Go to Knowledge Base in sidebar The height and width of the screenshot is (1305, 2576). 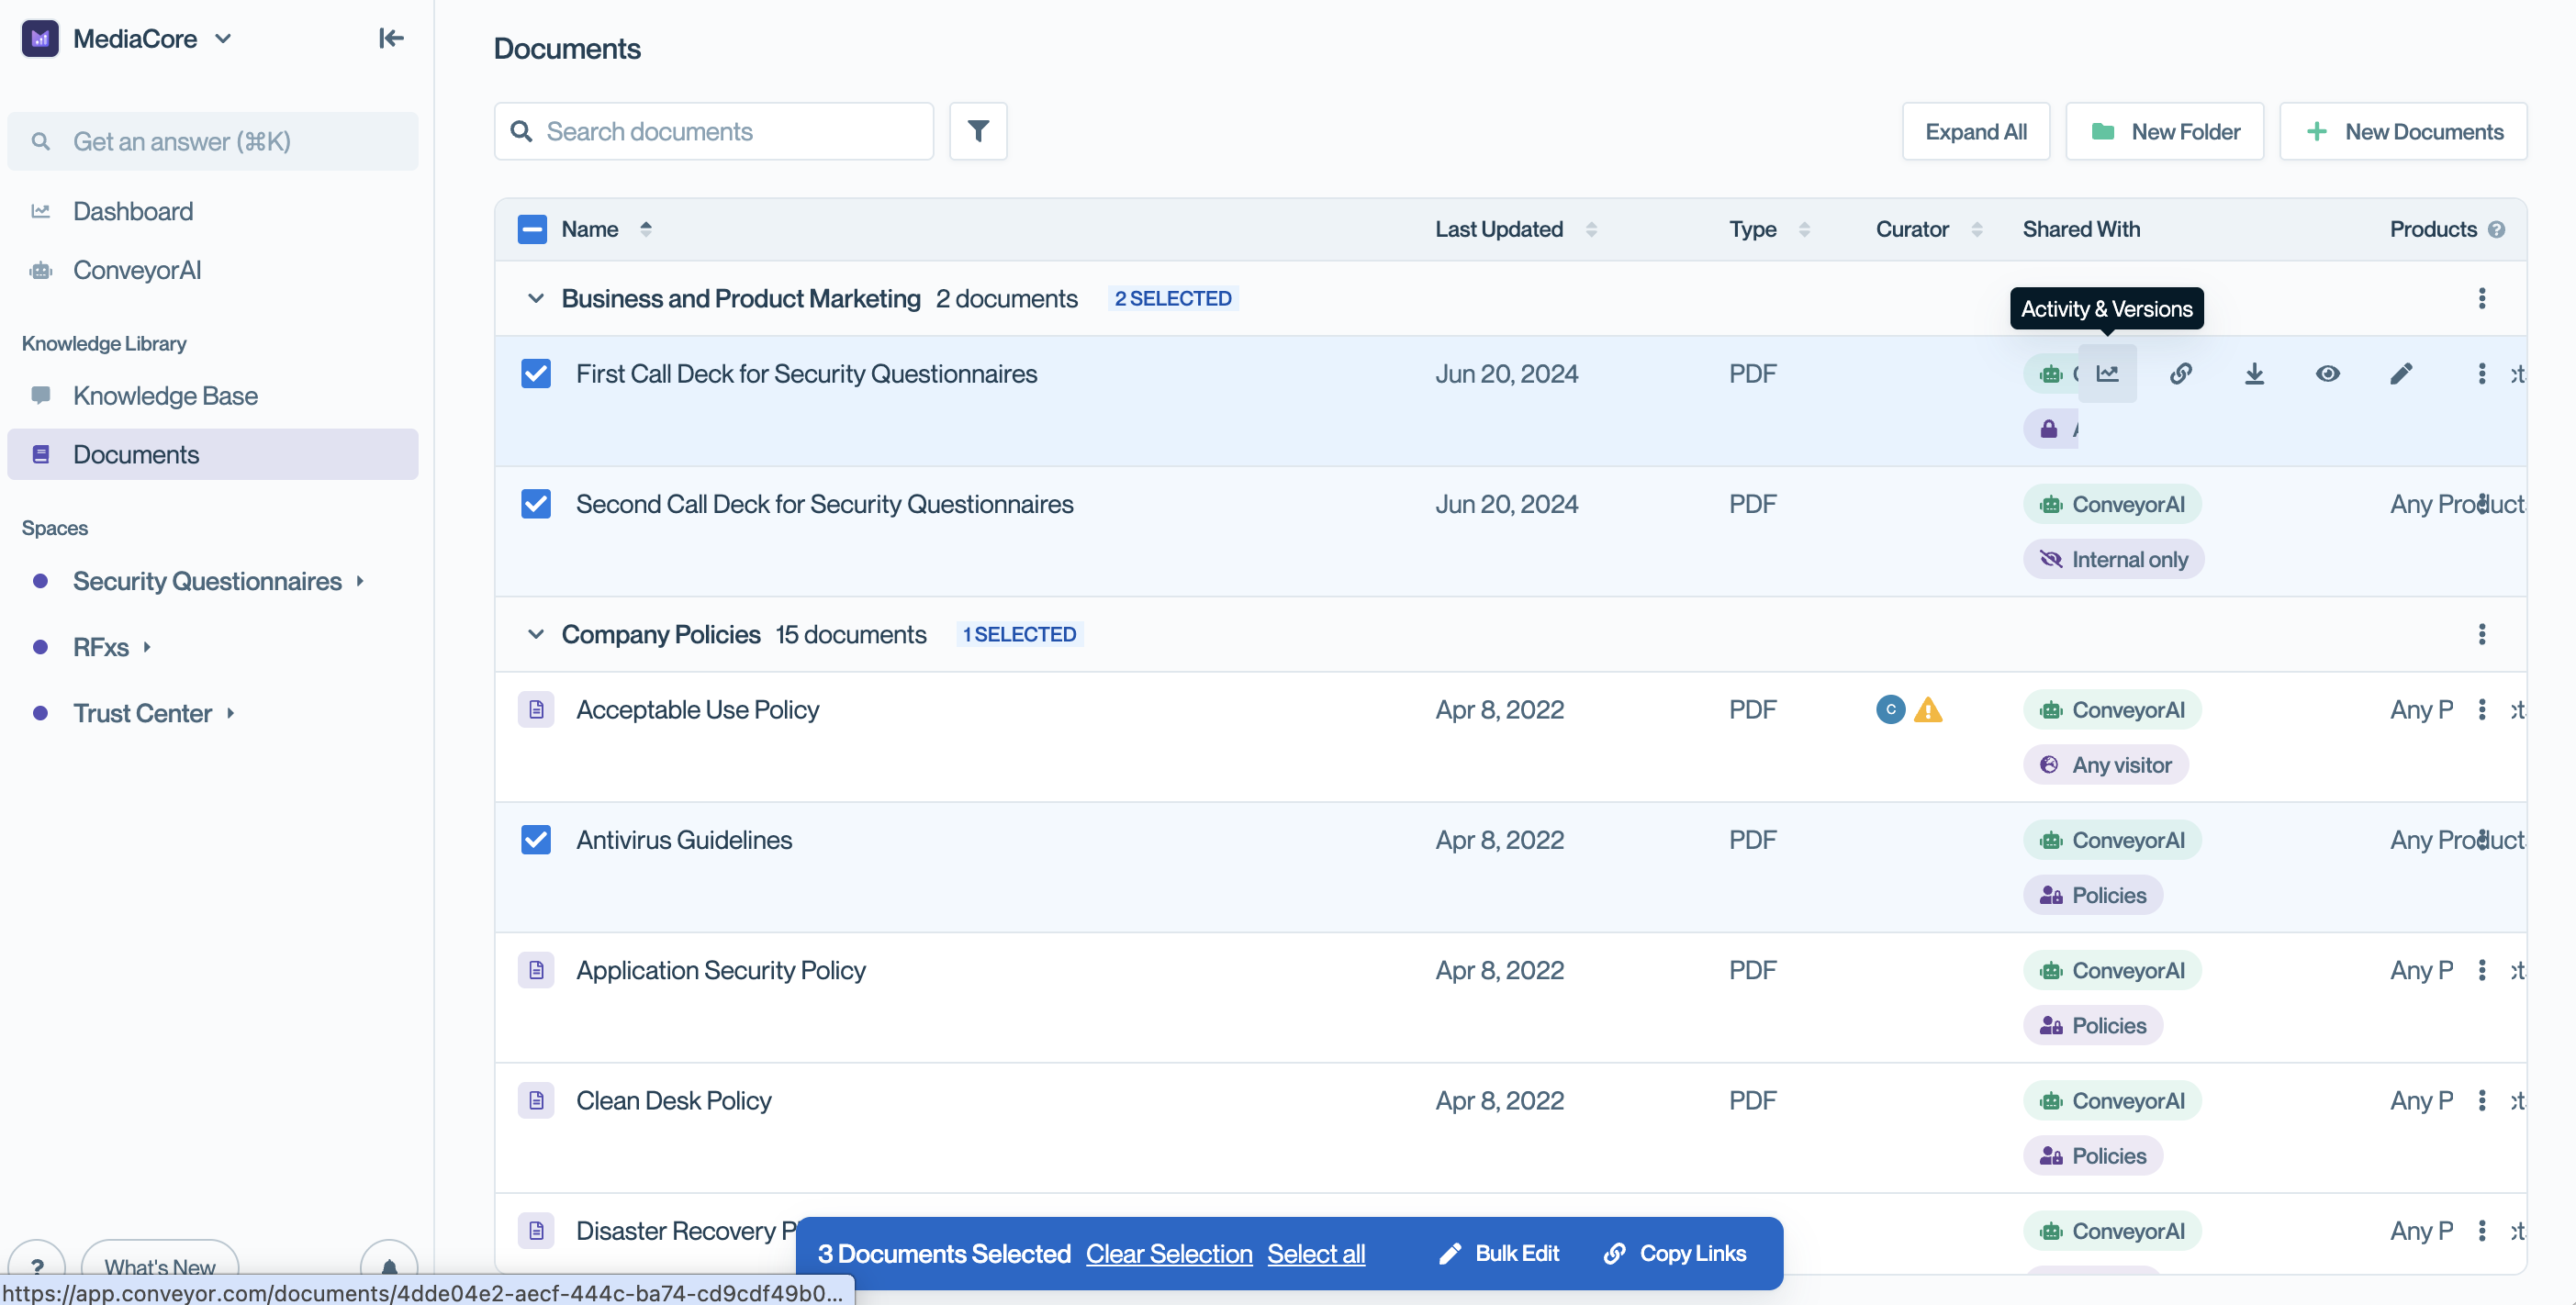point(165,395)
